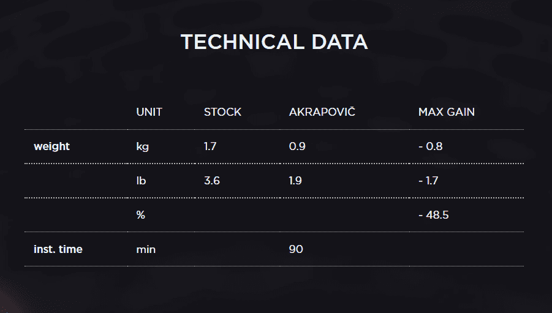Click the stock weight value 1.7

210,146
